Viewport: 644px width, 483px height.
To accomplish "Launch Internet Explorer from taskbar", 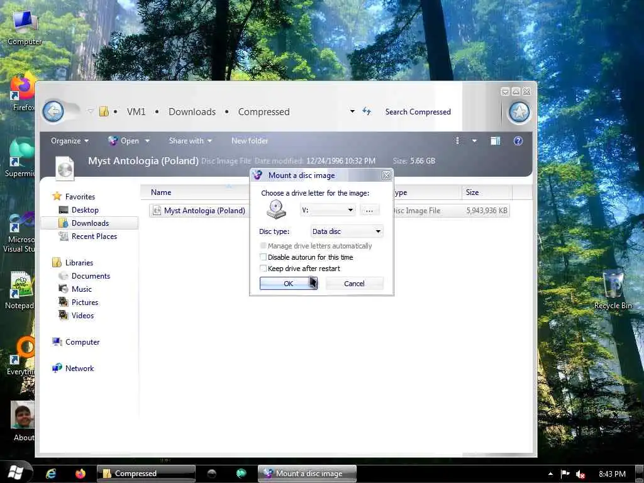I will [51, 474].
